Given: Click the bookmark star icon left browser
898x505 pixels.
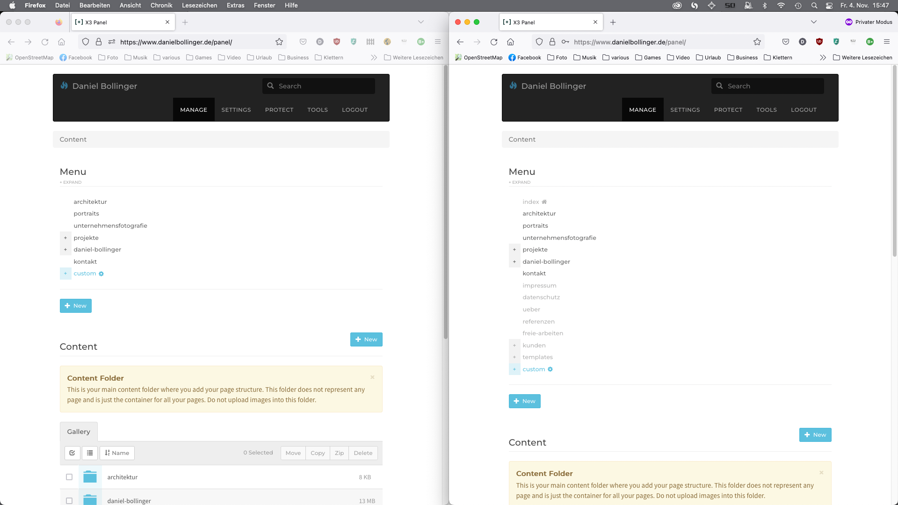Looking at the screenshot, I should point(279,42).
